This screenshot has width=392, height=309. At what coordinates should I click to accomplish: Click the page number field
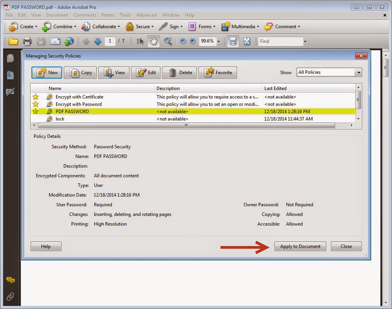(110, 41)
